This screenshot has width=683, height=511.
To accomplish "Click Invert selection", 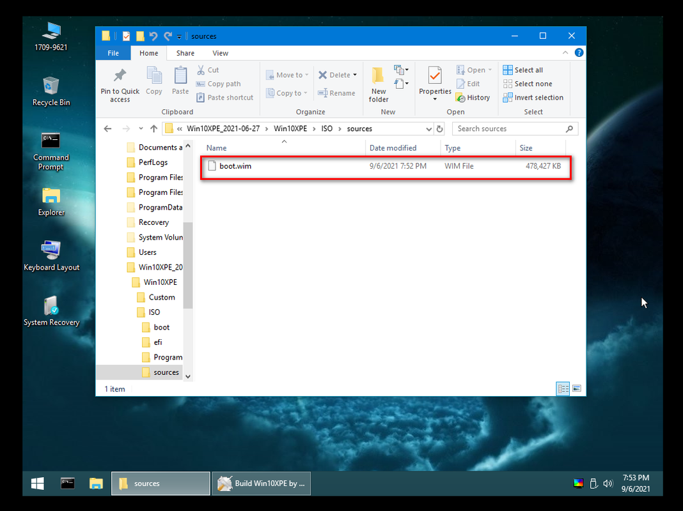I will point(533,98).
